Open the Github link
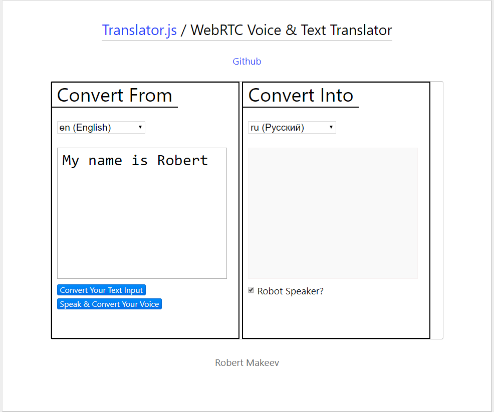 246,62
